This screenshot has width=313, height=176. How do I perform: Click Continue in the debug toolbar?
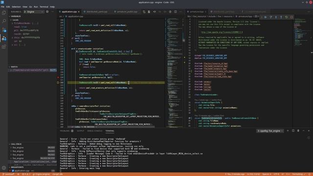266,18
